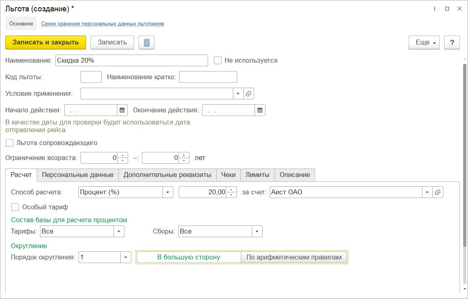Close the Льгота window
Image resolution: width=468 pixels, height=299 pixels.
coord(460,8)
